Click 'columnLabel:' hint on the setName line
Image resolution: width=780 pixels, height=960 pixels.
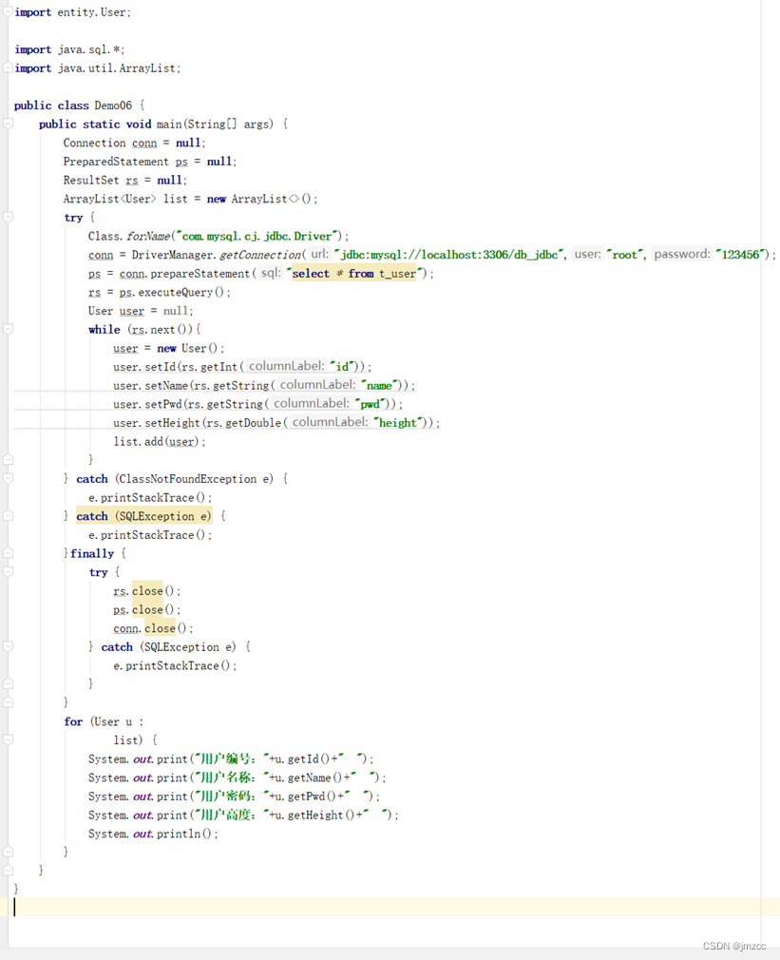click(x=317, y=385)
